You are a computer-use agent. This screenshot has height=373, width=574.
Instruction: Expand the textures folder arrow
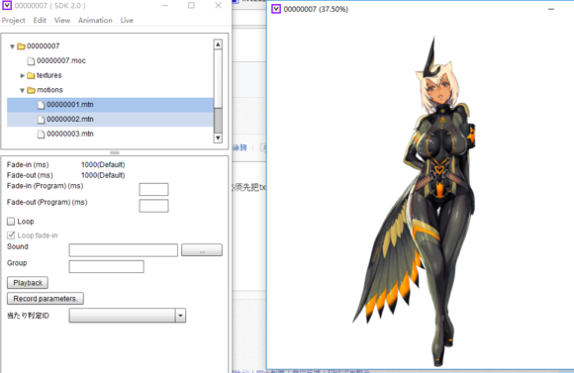click(x=23, y=75)
